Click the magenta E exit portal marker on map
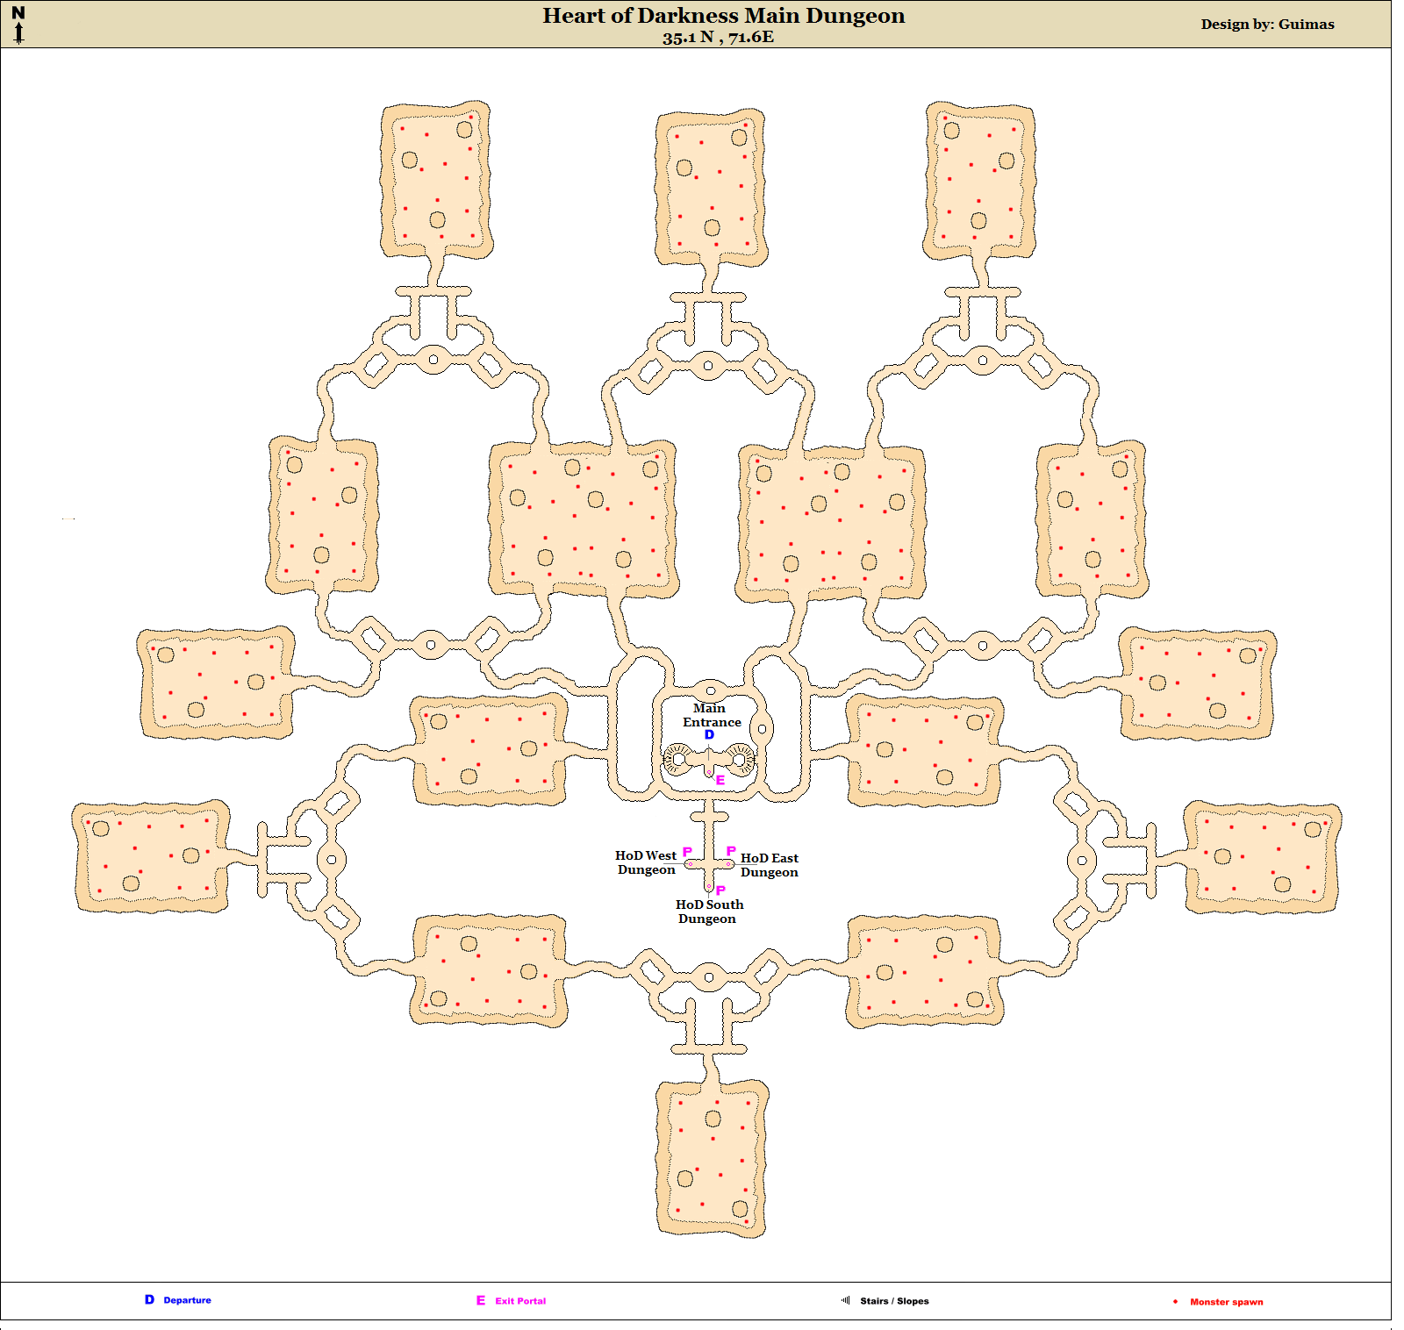The width and height of the screenshot is (1404, 1330). (720, 780)
